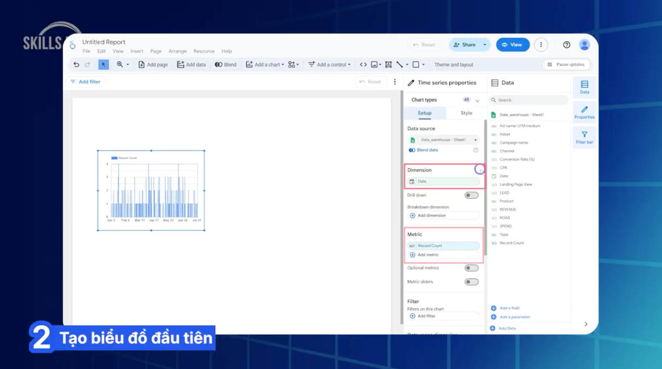Open the Resource menu
Screen dimensions: 662x369
pos(204,51)
